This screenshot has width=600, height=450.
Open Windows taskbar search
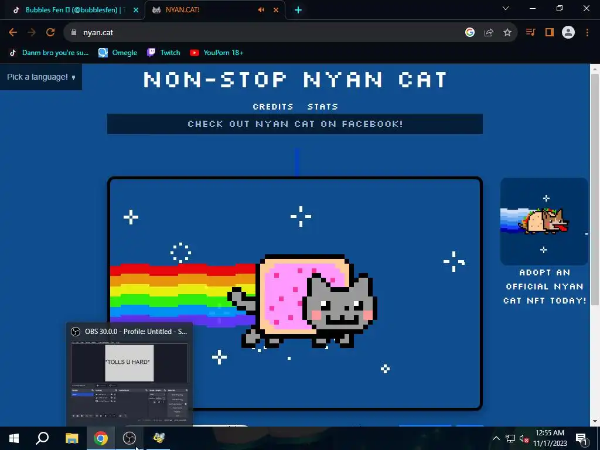42,438
